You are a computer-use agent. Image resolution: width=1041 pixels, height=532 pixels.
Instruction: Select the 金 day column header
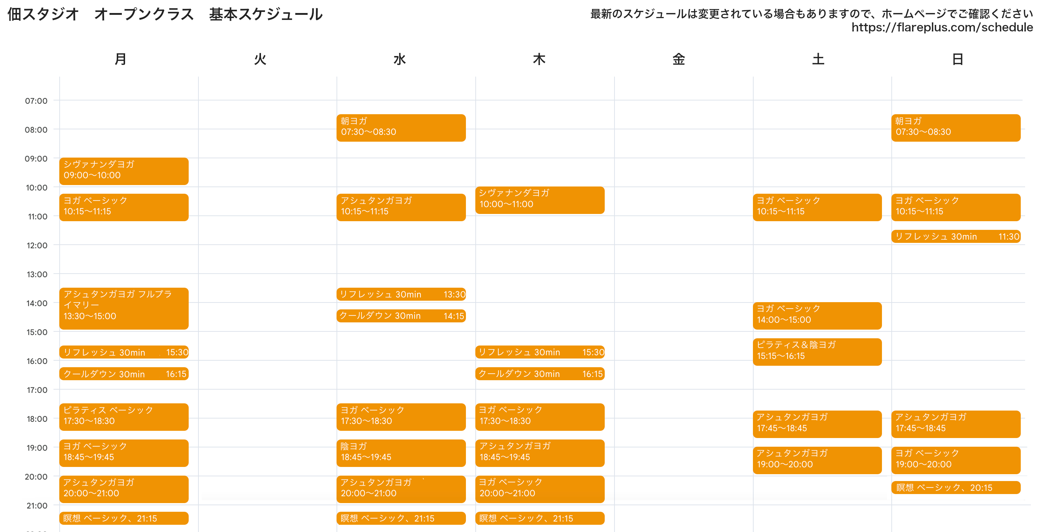click(x=678, y=59)
